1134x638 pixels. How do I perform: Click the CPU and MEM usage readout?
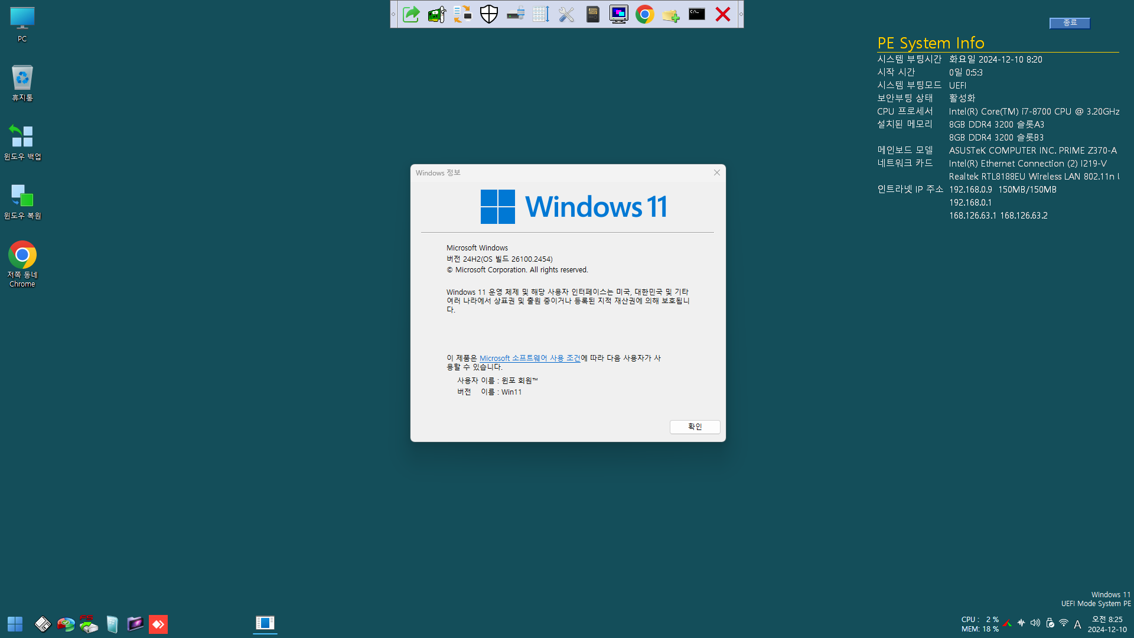[980, 624]
